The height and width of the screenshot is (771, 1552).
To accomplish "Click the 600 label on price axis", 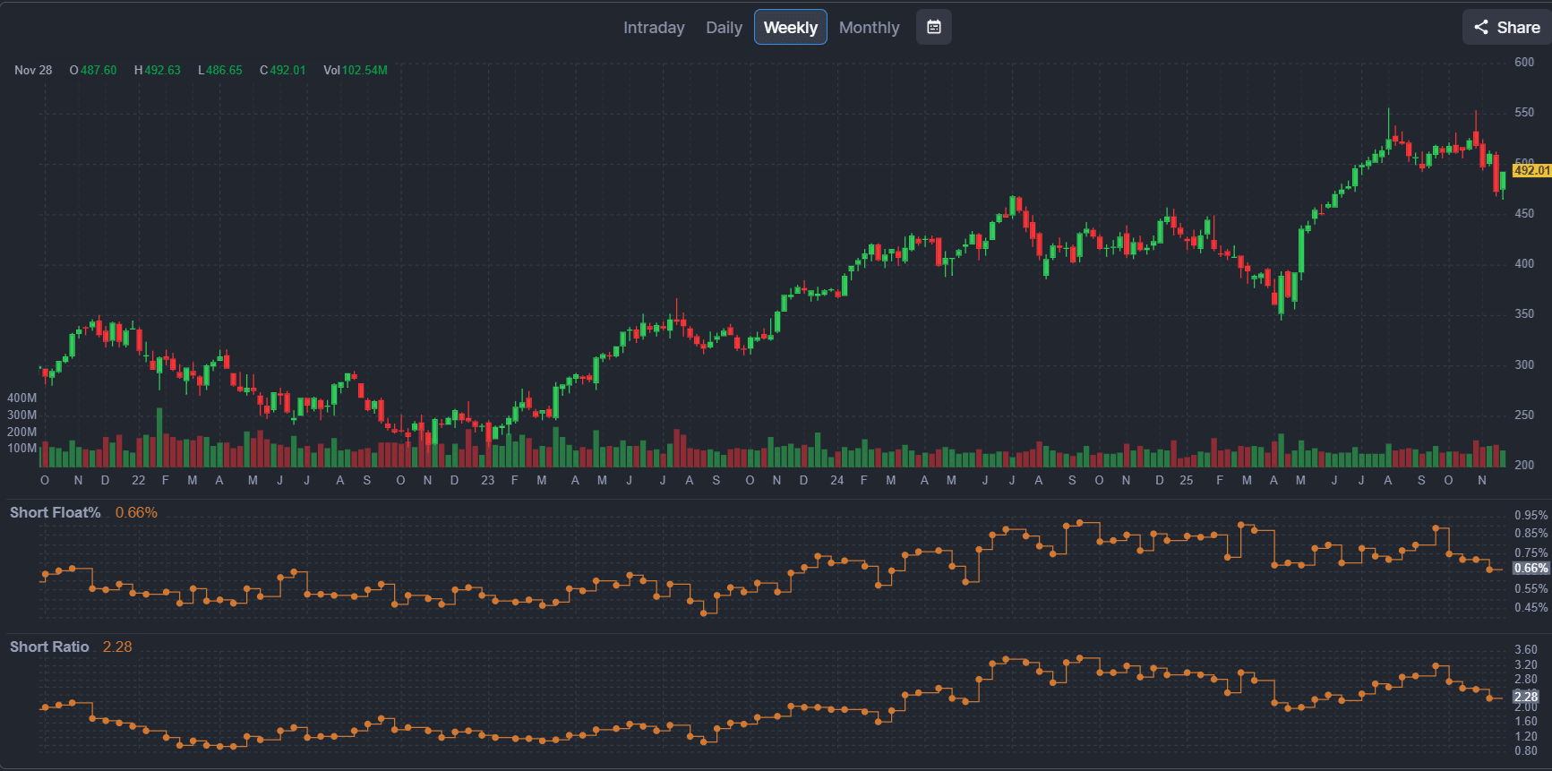I will 1524,62.
